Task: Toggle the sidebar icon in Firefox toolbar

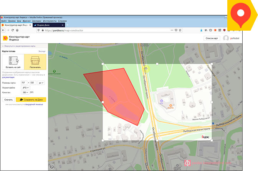Action: (210, 30)
